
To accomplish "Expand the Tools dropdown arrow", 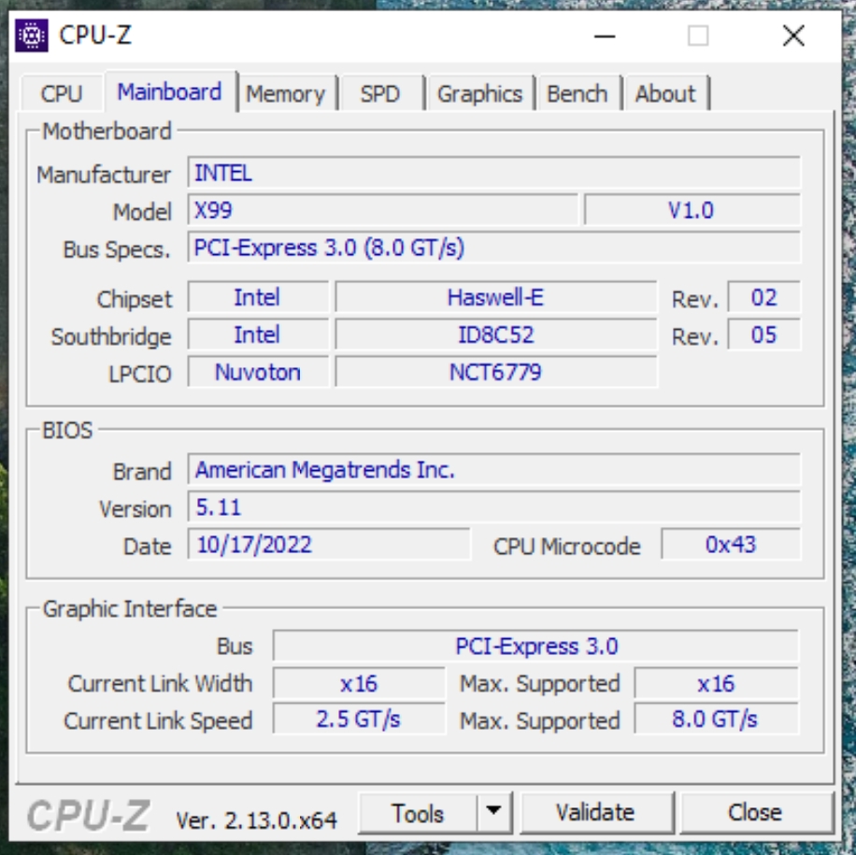I will 493,813.
